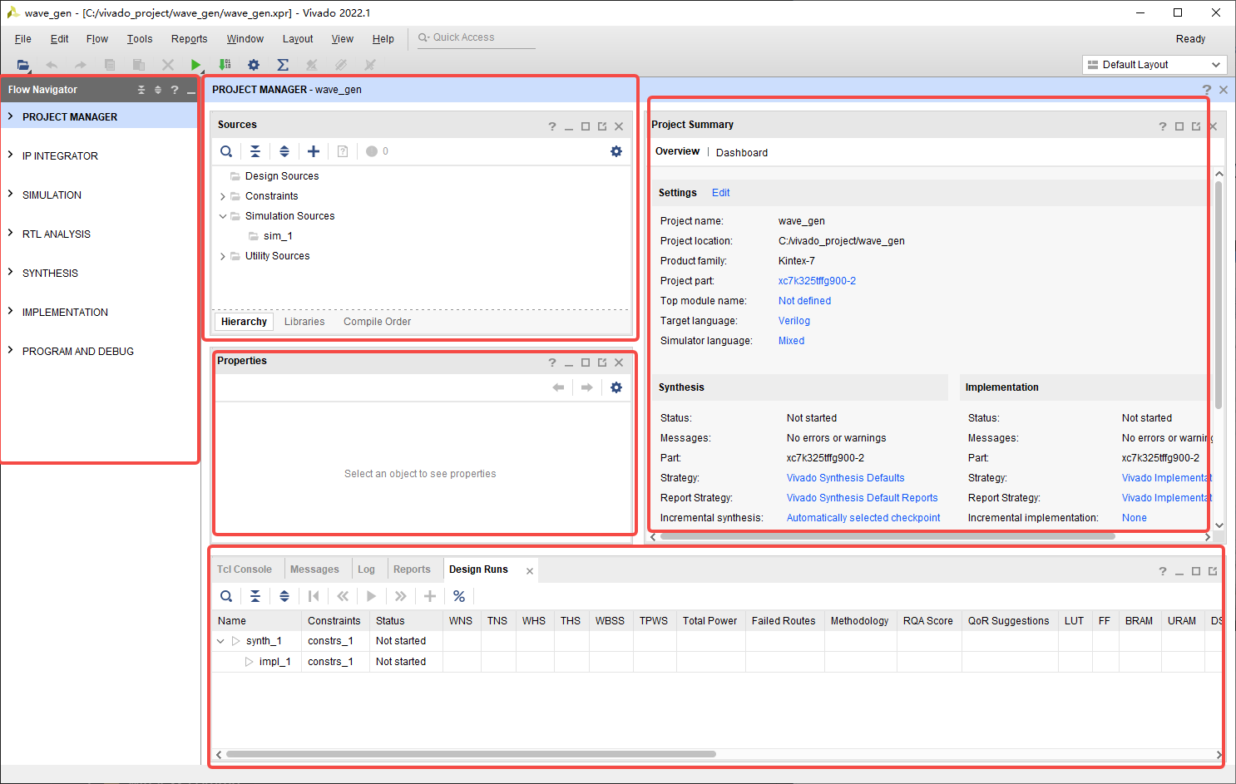This screenshot has height=784, width=1236.
Task: Open the Flow menu
Action: pos(97,39)
